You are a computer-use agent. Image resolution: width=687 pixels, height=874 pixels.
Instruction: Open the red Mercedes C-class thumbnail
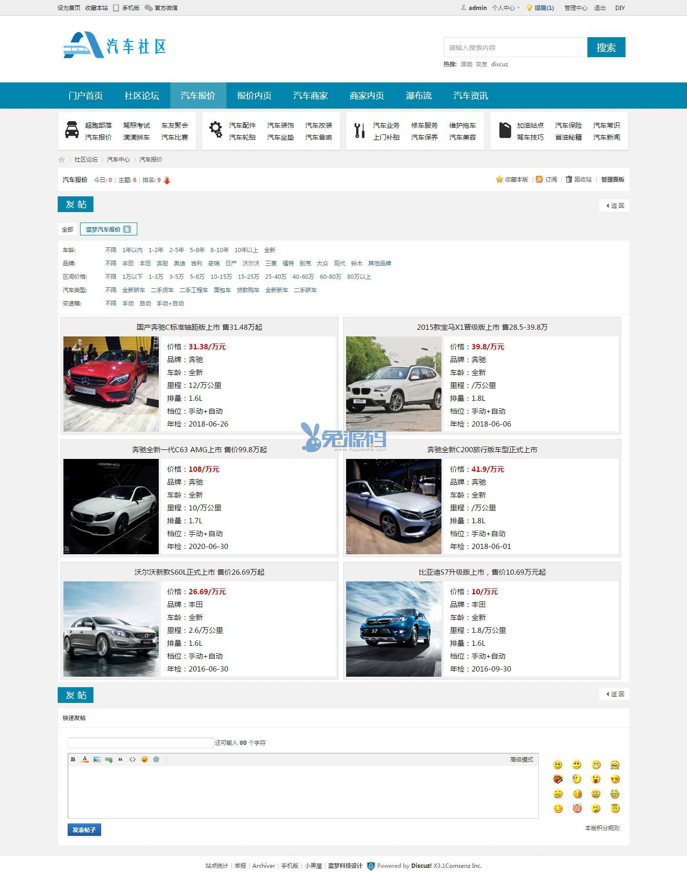(111, 384)
